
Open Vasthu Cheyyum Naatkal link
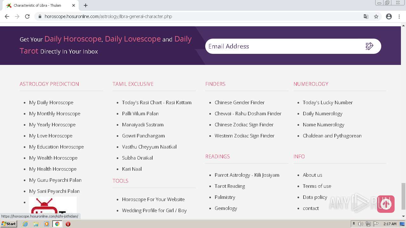149,147
